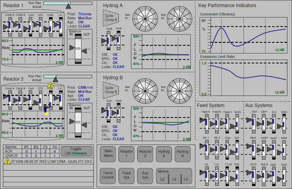Viewport: 292px width, 189px height.
Task: Select the Bed A1 radar plot
Action: [x=145, y=19]
